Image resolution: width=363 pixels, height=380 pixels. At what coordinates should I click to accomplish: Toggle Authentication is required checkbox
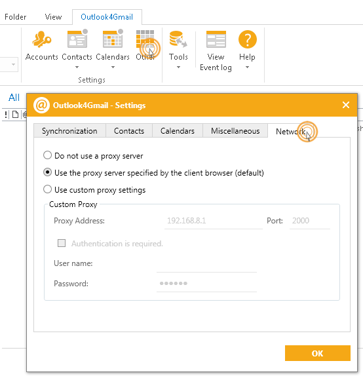point(62,243)
